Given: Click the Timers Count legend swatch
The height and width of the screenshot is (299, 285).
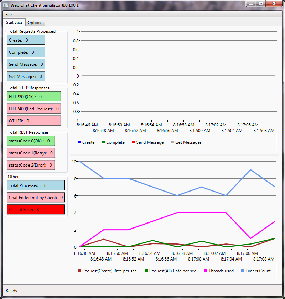Looking at the screenshot, I should click(x=243, y=271).
